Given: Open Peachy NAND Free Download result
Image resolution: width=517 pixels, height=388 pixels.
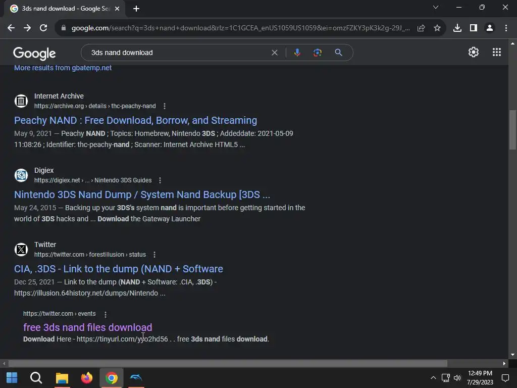Looking at the screenshot, I should click(135, 120).
